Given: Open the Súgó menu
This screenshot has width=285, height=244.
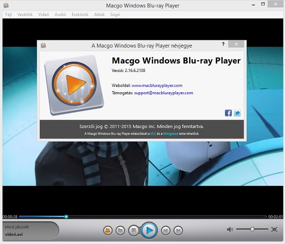Looking at the screenshot, I should point(115,15).
